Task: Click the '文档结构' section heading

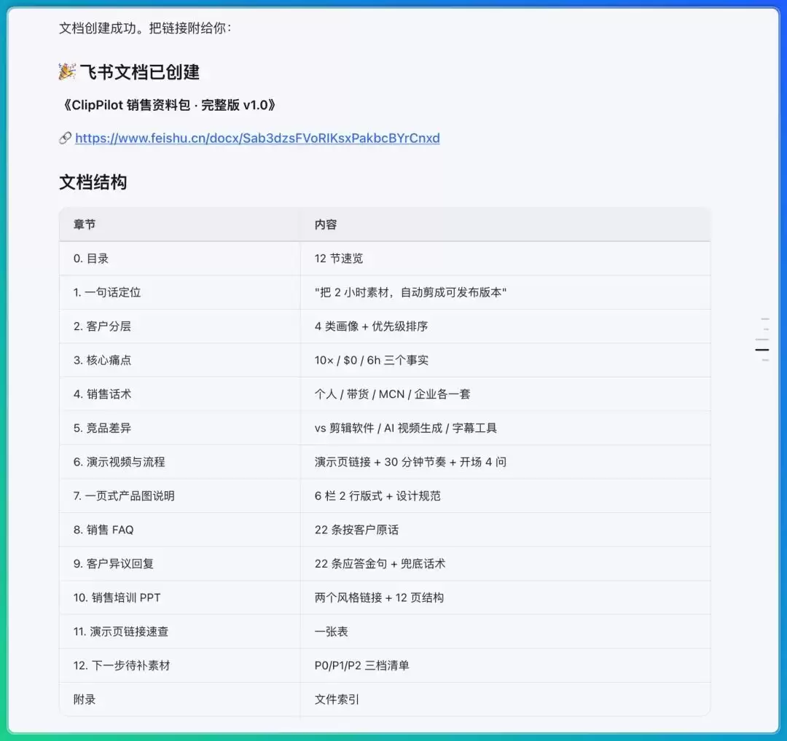Action: (x=93, y=182)
